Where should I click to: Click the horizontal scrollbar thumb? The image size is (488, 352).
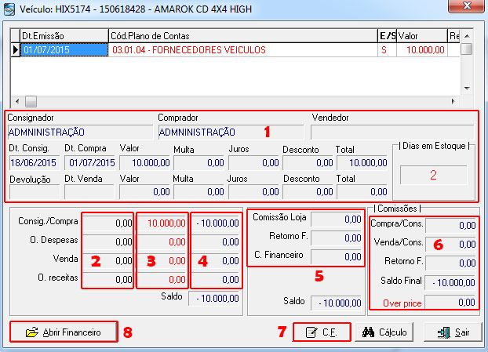click(x=31, y=101)
